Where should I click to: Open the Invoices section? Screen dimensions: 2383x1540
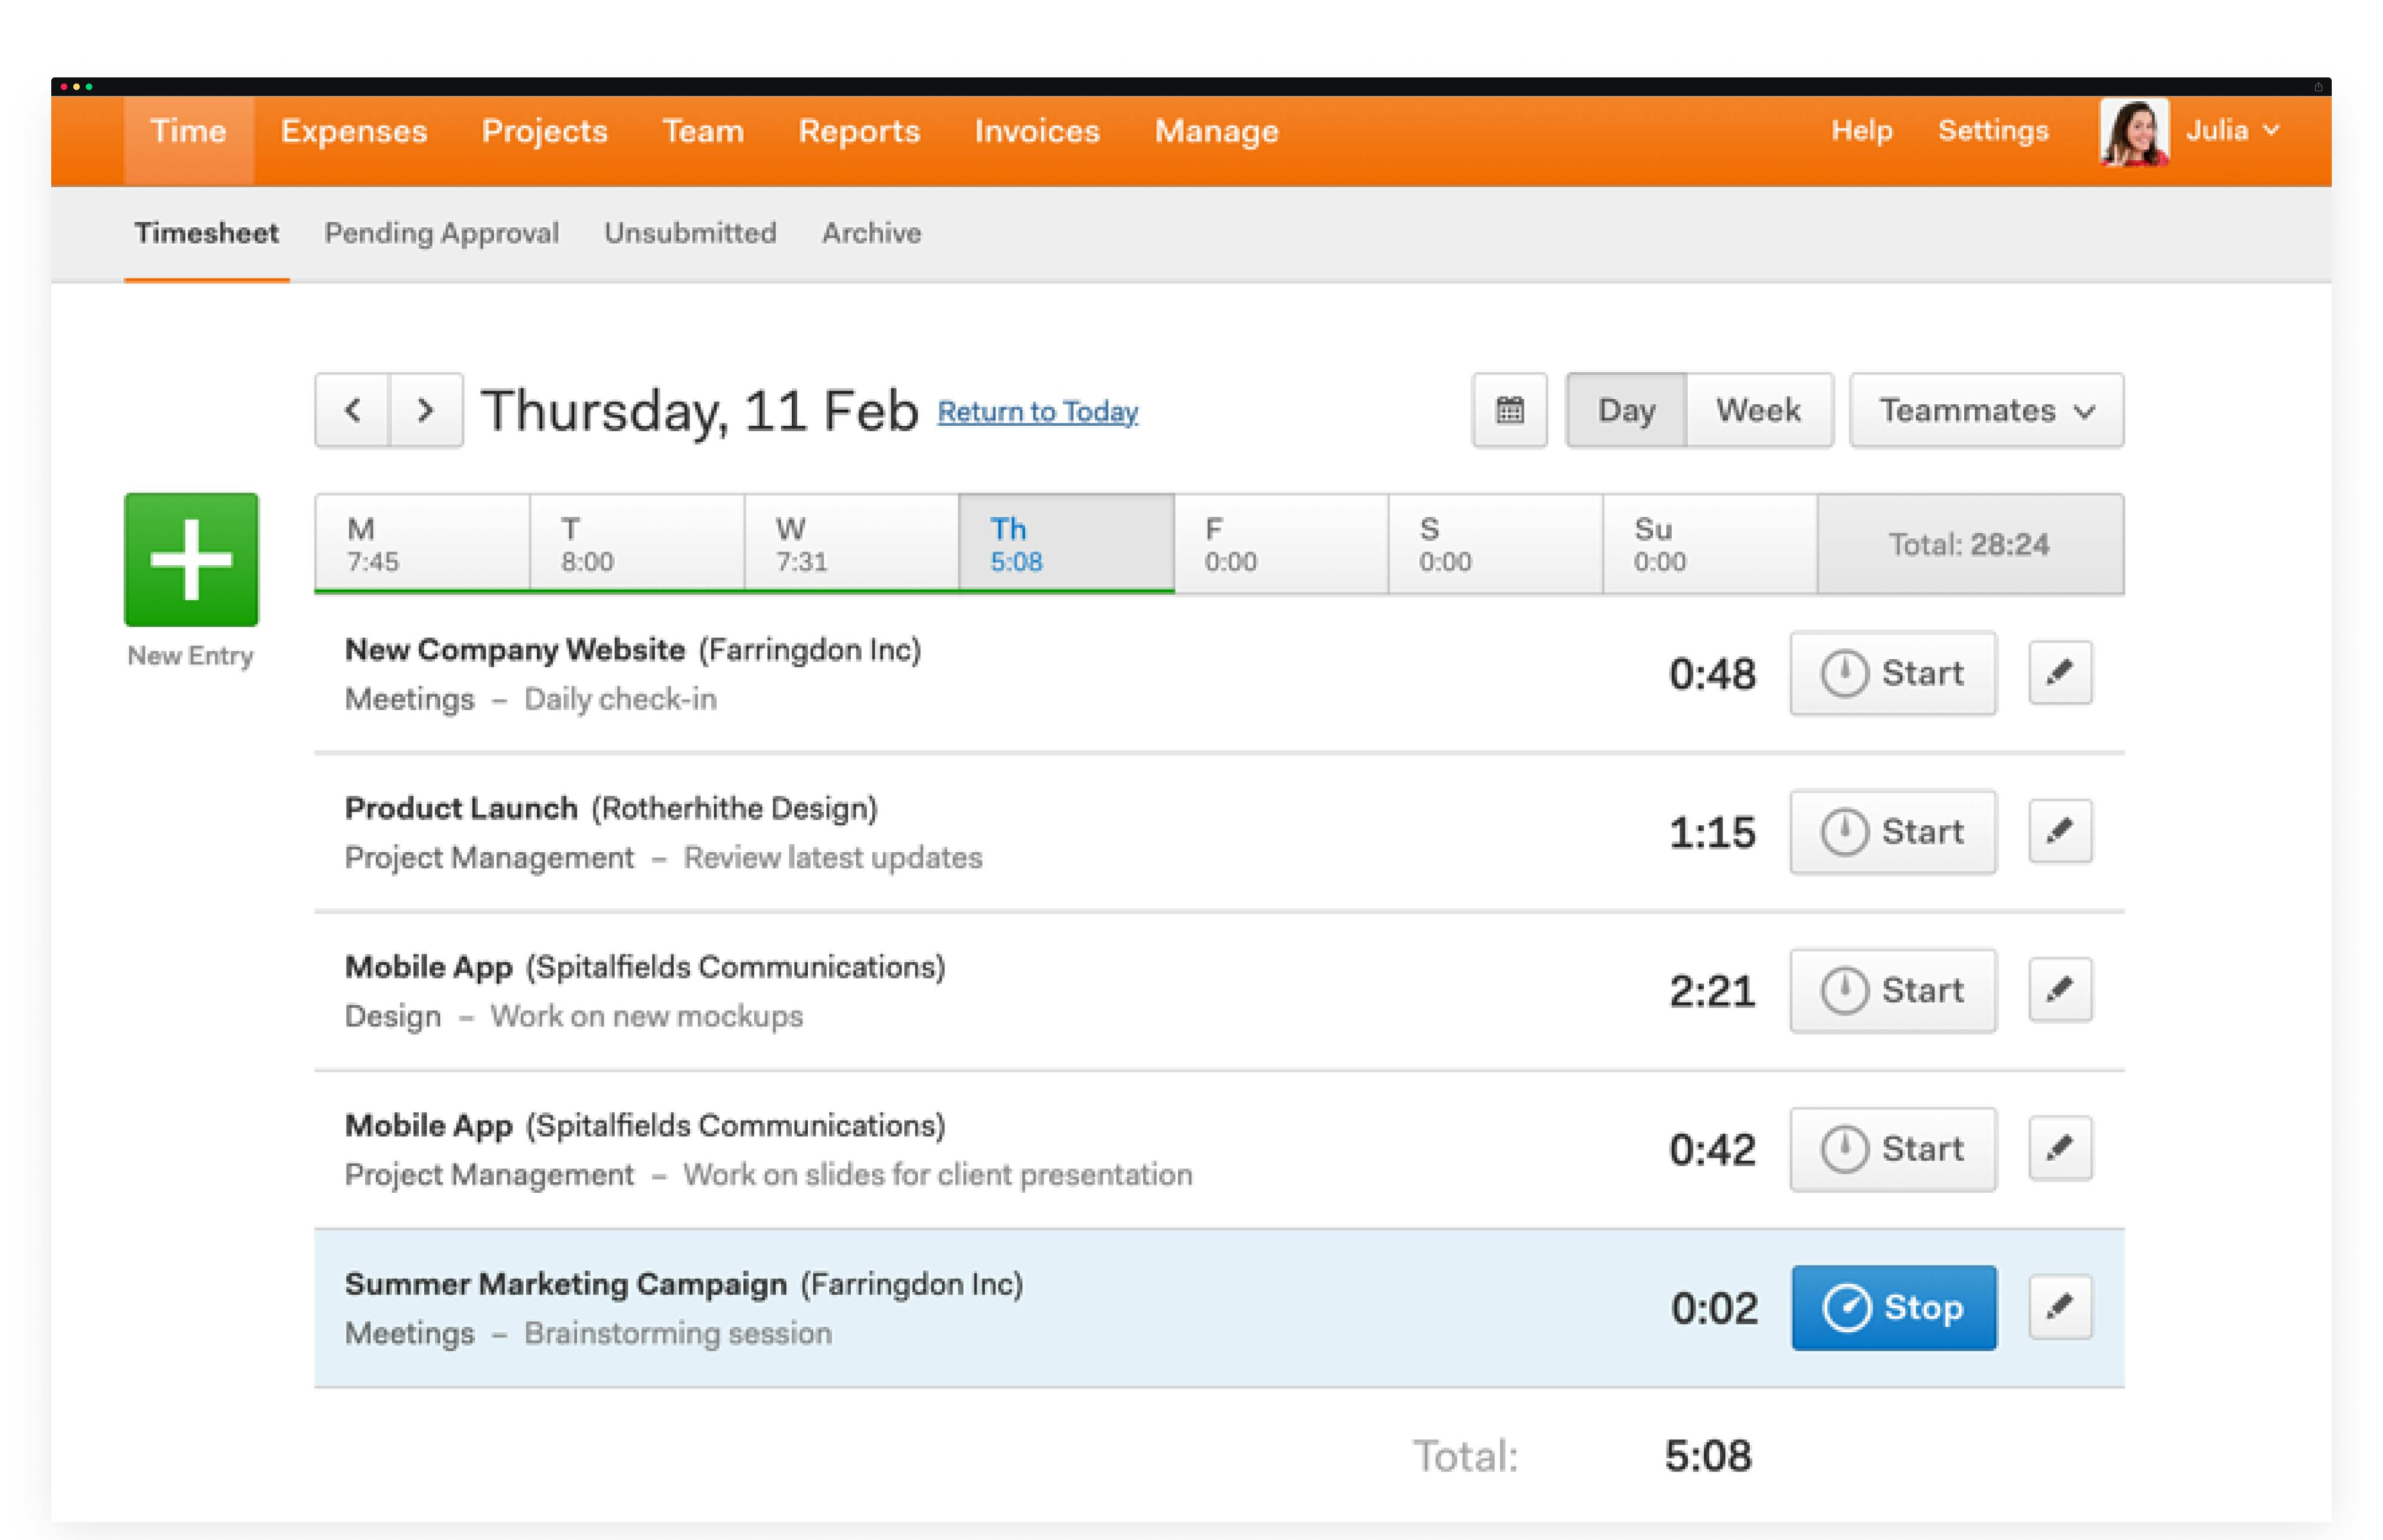[1035, 131]
